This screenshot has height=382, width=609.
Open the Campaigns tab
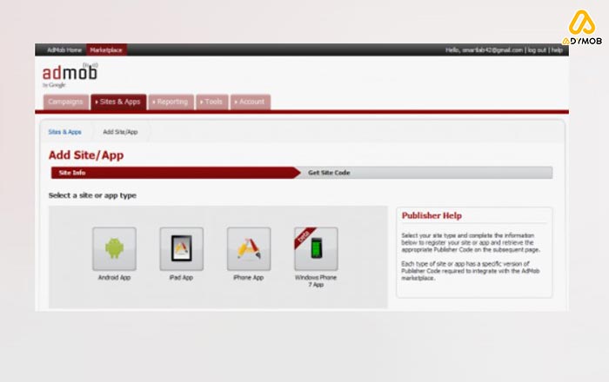[x=66, y=102]
